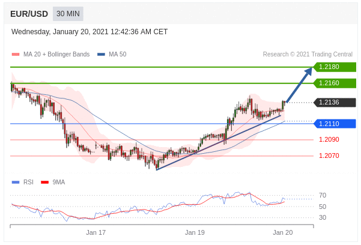Click the 1.2136 current price tag
This screenshot has height=245, width=361.
[x=335, y=102]
